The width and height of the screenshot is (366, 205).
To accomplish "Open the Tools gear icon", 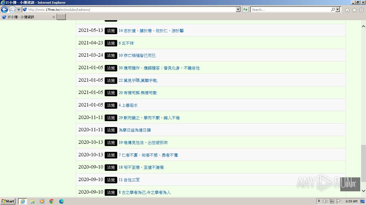I will click(361, 10).
